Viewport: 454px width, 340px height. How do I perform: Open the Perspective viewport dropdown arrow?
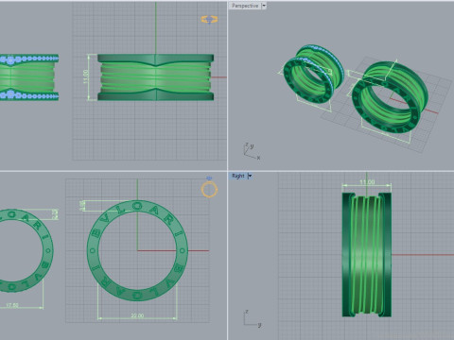(264, 6)
